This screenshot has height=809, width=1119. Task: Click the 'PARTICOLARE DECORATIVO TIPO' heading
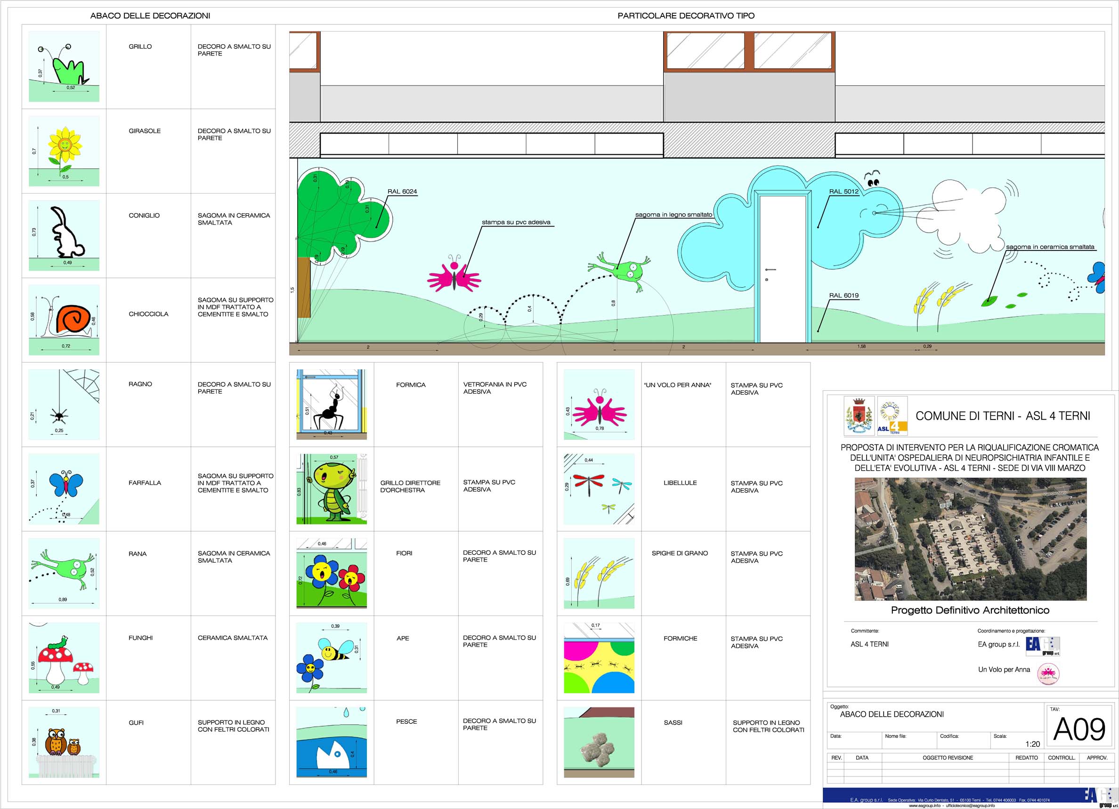pyautogui.click(x=686, y=16)
